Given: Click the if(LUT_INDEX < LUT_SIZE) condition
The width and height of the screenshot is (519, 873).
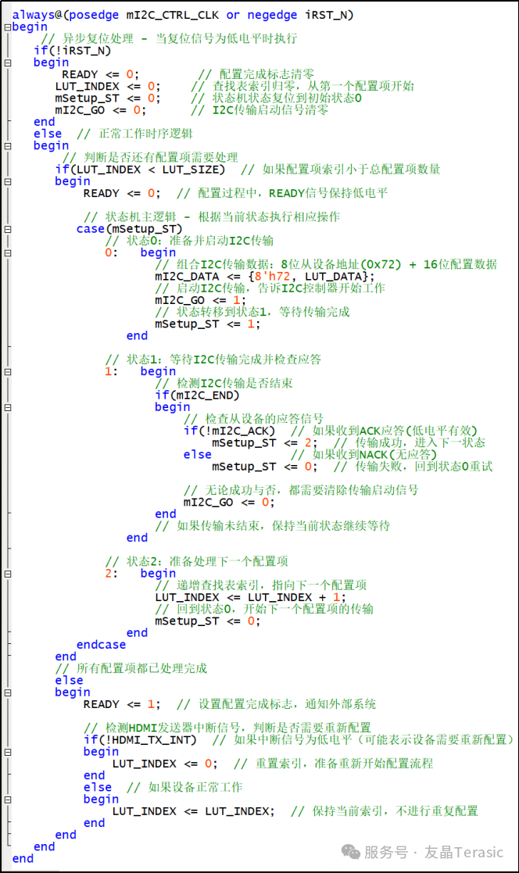Looking at the screenshot, I should (140, 170).
